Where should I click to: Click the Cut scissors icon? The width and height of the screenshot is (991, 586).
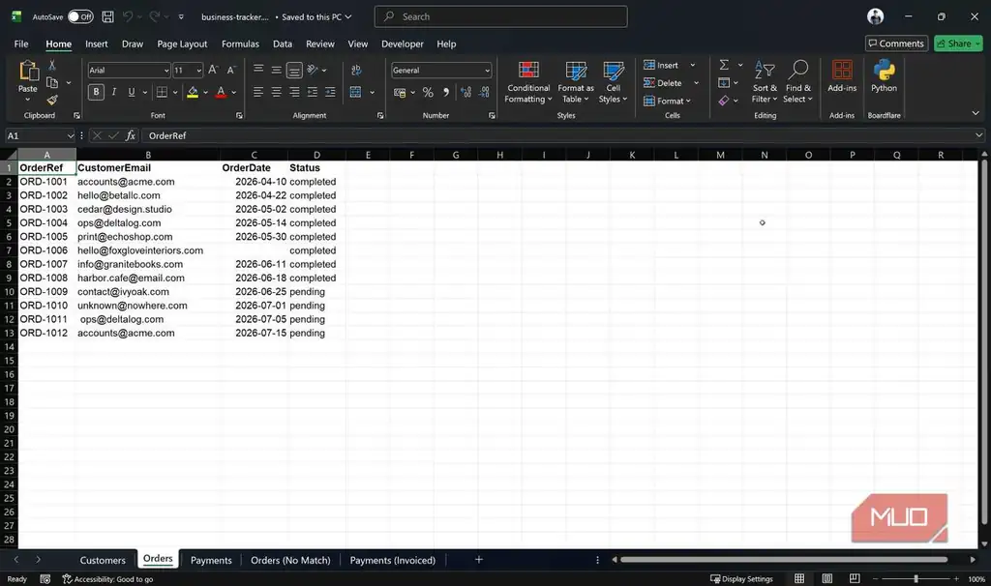coord(52,65)
